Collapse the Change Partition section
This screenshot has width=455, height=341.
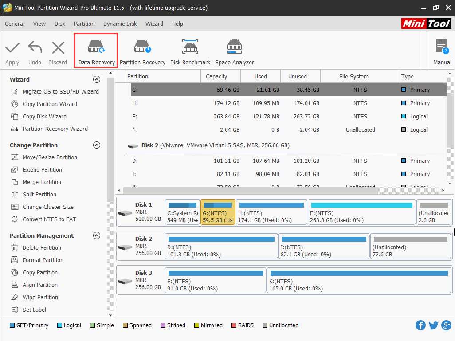pos(97,145)
